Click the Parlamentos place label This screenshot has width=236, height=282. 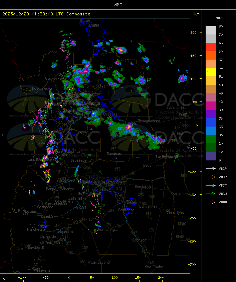56,204
